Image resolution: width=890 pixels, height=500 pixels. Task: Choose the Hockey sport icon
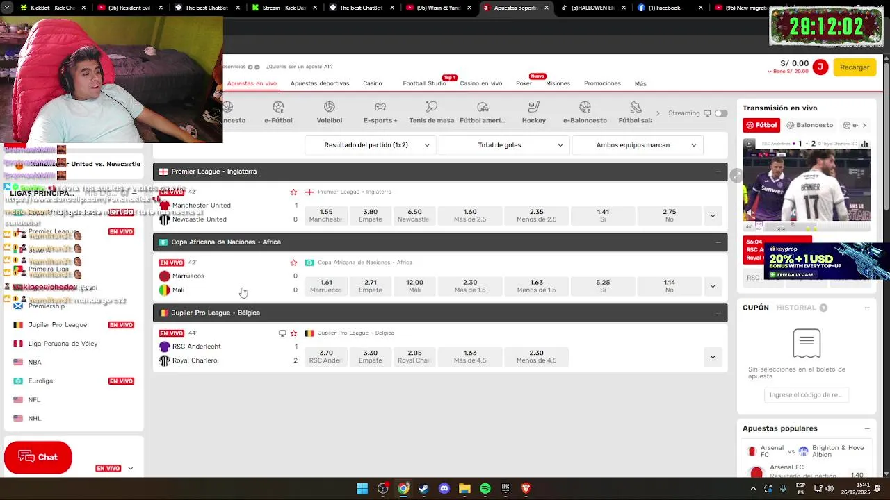click(534, 112)
